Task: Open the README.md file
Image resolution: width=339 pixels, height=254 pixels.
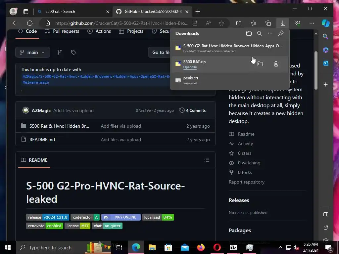Action: (x=42, y=140)
